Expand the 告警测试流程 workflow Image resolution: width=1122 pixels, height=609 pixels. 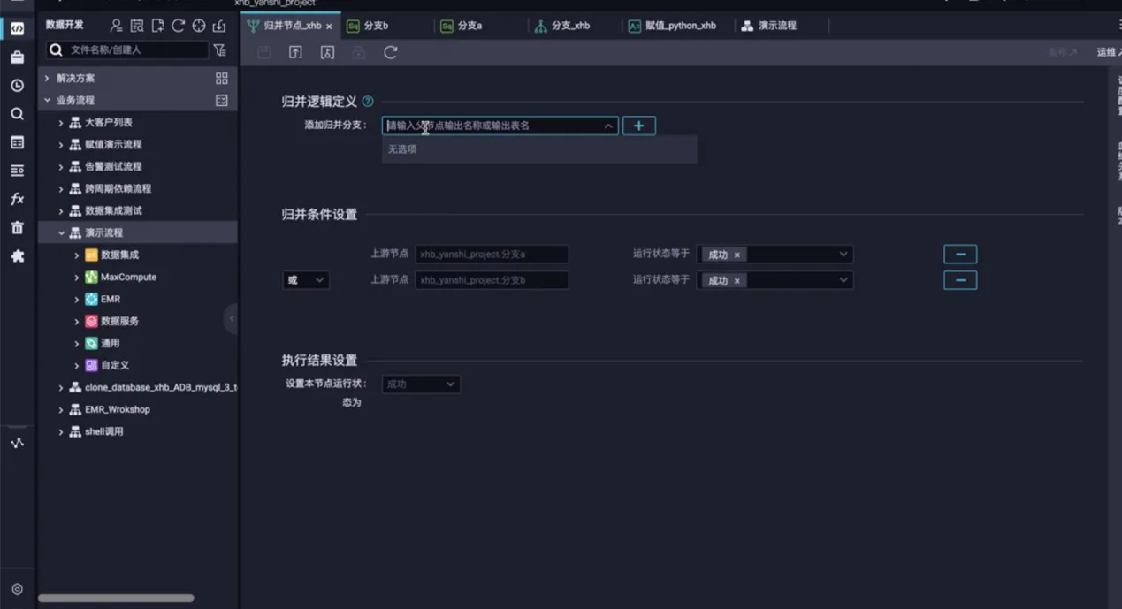[61, 167]
